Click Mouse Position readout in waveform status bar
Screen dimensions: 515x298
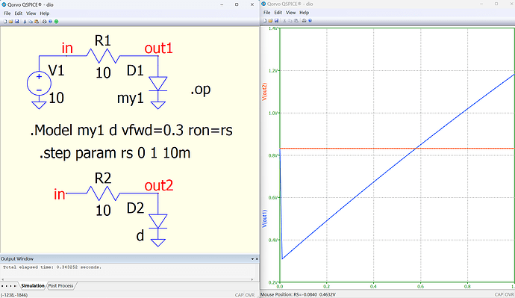tap(299, 295)
